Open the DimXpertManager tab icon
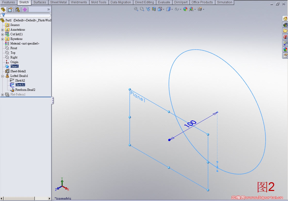 tap(24, 9)
